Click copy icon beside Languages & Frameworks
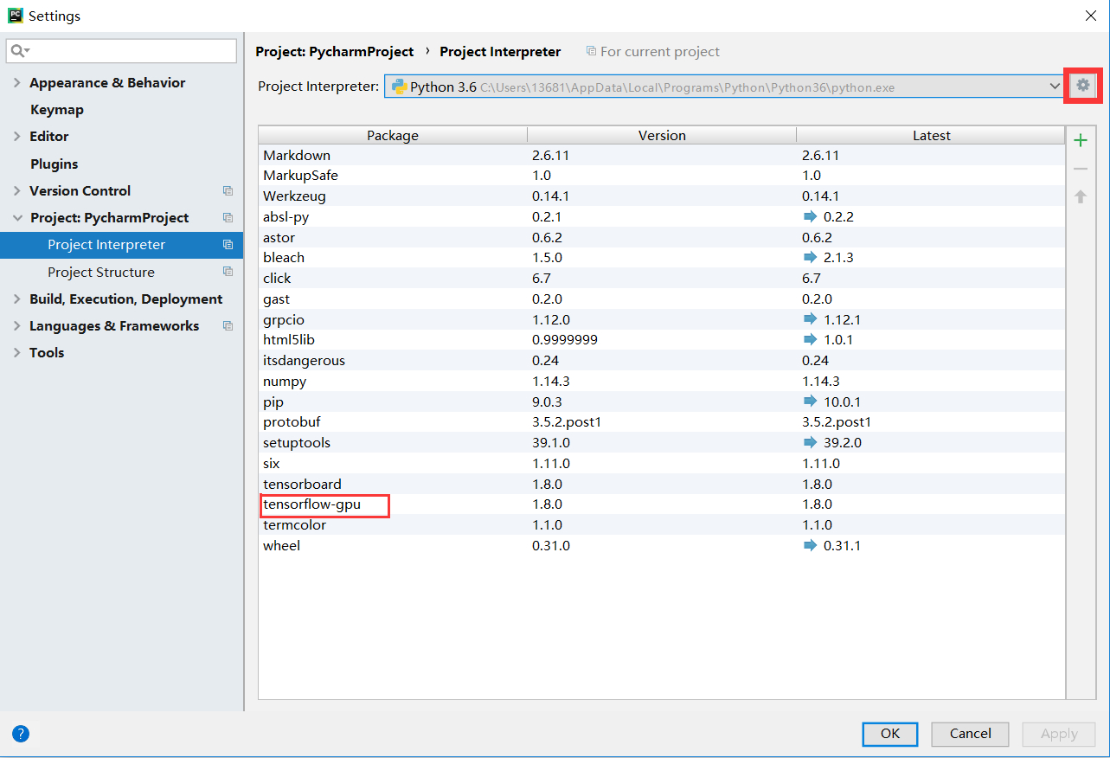 point(228,325)
